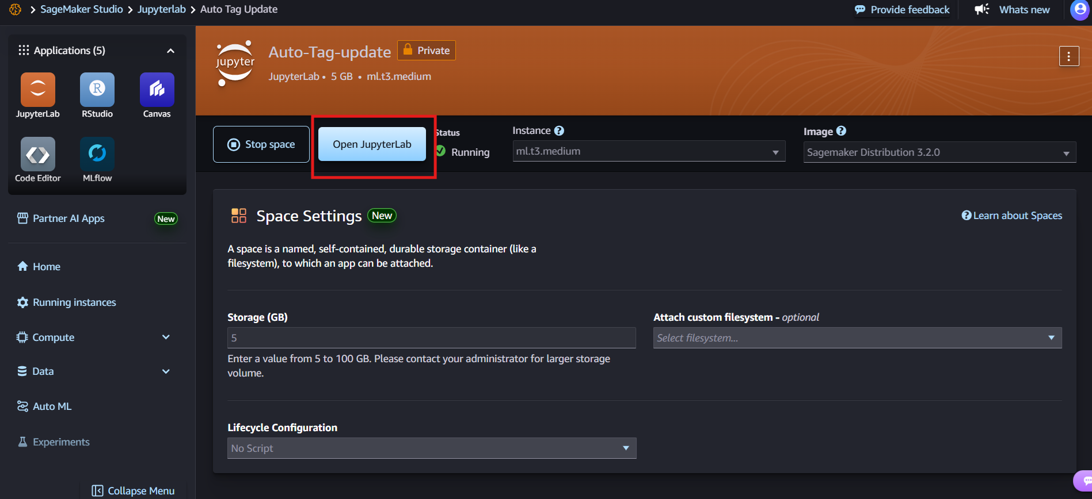Open the JupyterLab application icon
This screenshot has height=499, width=1092.
[x=38, y=90]
